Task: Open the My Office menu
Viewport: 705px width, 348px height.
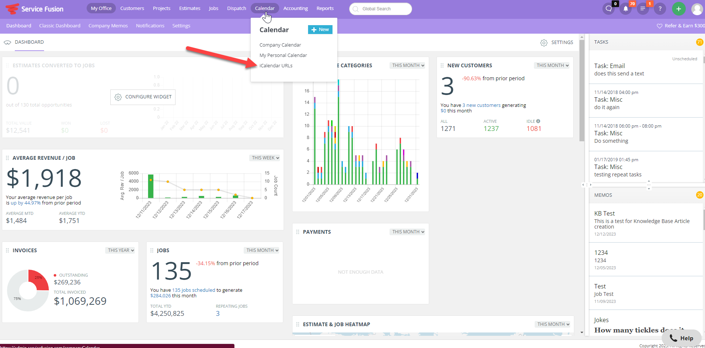Action: 101,8
